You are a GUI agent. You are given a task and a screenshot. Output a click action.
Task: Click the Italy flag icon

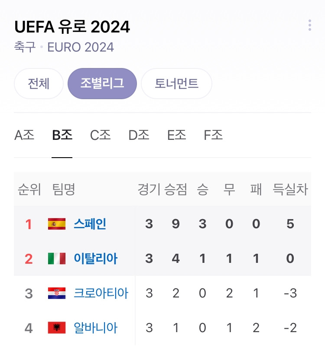tap(57, 259)
